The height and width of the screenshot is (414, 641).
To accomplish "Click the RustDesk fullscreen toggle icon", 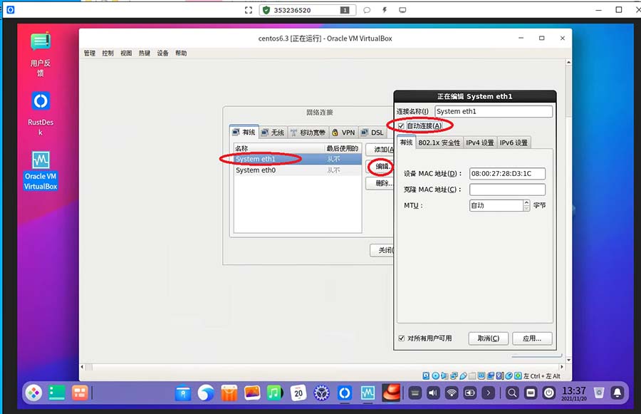I will click(248, 10).
